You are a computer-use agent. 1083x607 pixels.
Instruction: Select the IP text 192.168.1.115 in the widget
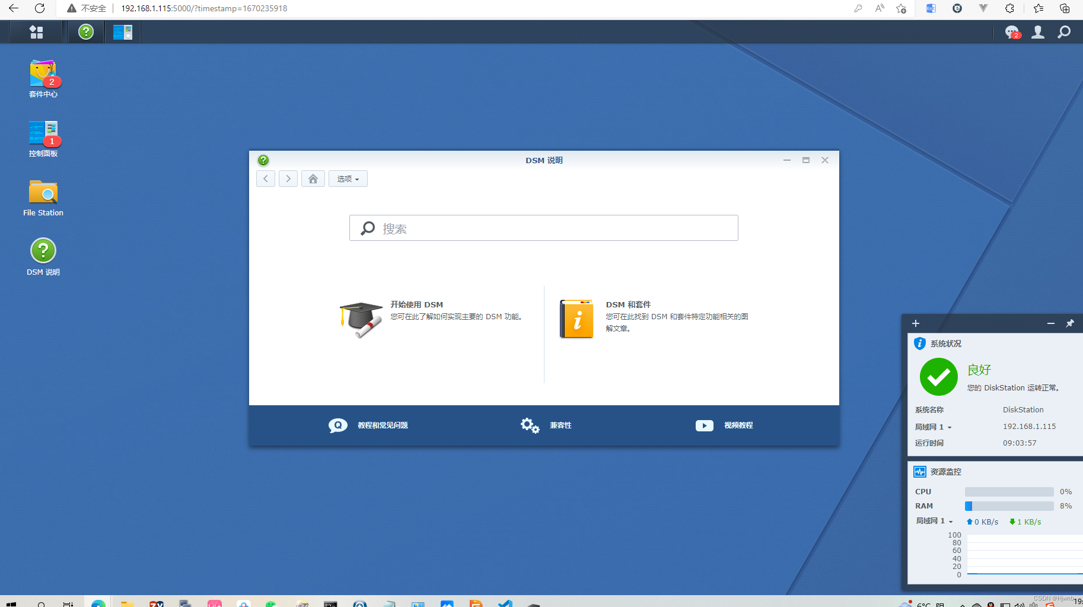1029,427
